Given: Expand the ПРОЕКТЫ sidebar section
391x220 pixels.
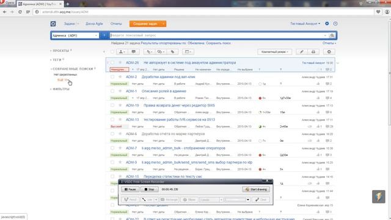Looking at the screenshot, I should [61, 51].
